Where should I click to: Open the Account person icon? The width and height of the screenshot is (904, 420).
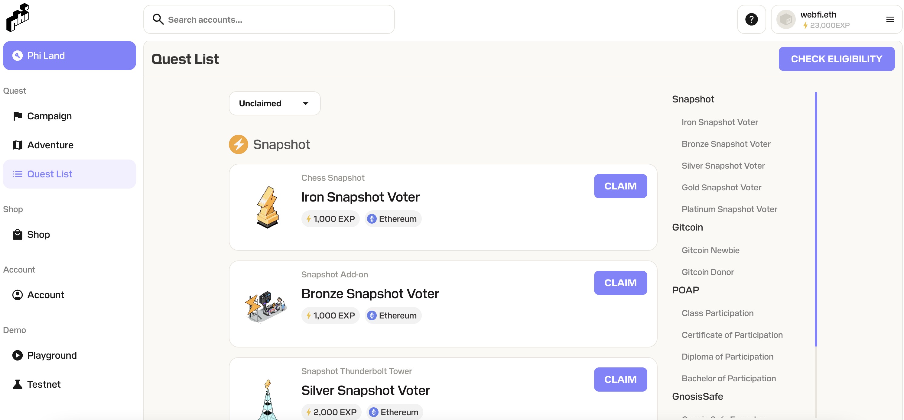(x=18, y=295)
